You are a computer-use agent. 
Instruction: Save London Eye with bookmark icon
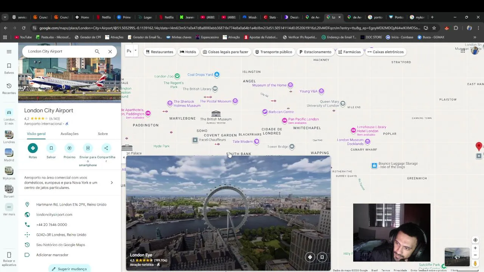322,257
